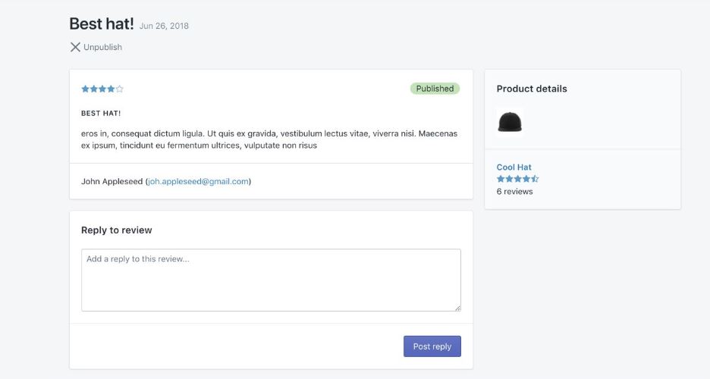Click the text area resize handle corner
The height and width of the screenshot is (379, 710).
pos(457,308)
